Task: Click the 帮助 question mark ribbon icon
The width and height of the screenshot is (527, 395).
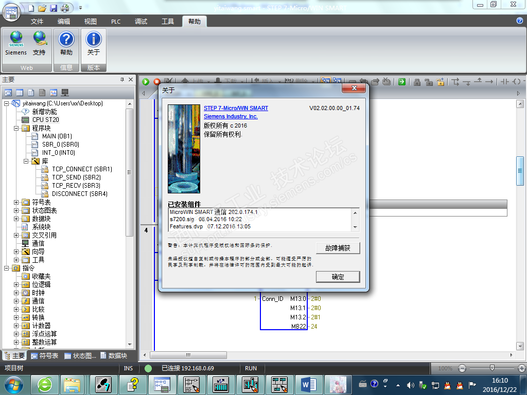Action: [x=66, y=43]
